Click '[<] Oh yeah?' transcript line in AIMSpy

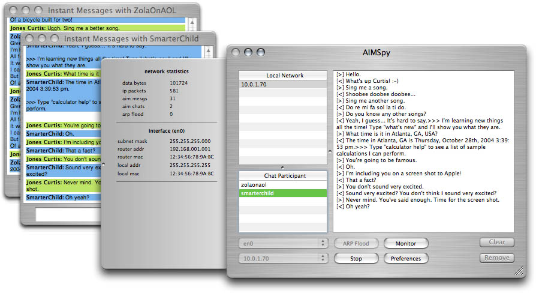click(353, 207)
